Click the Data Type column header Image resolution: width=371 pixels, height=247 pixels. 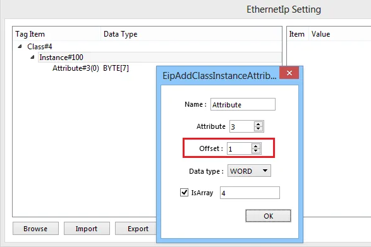[x=191, y=34]
